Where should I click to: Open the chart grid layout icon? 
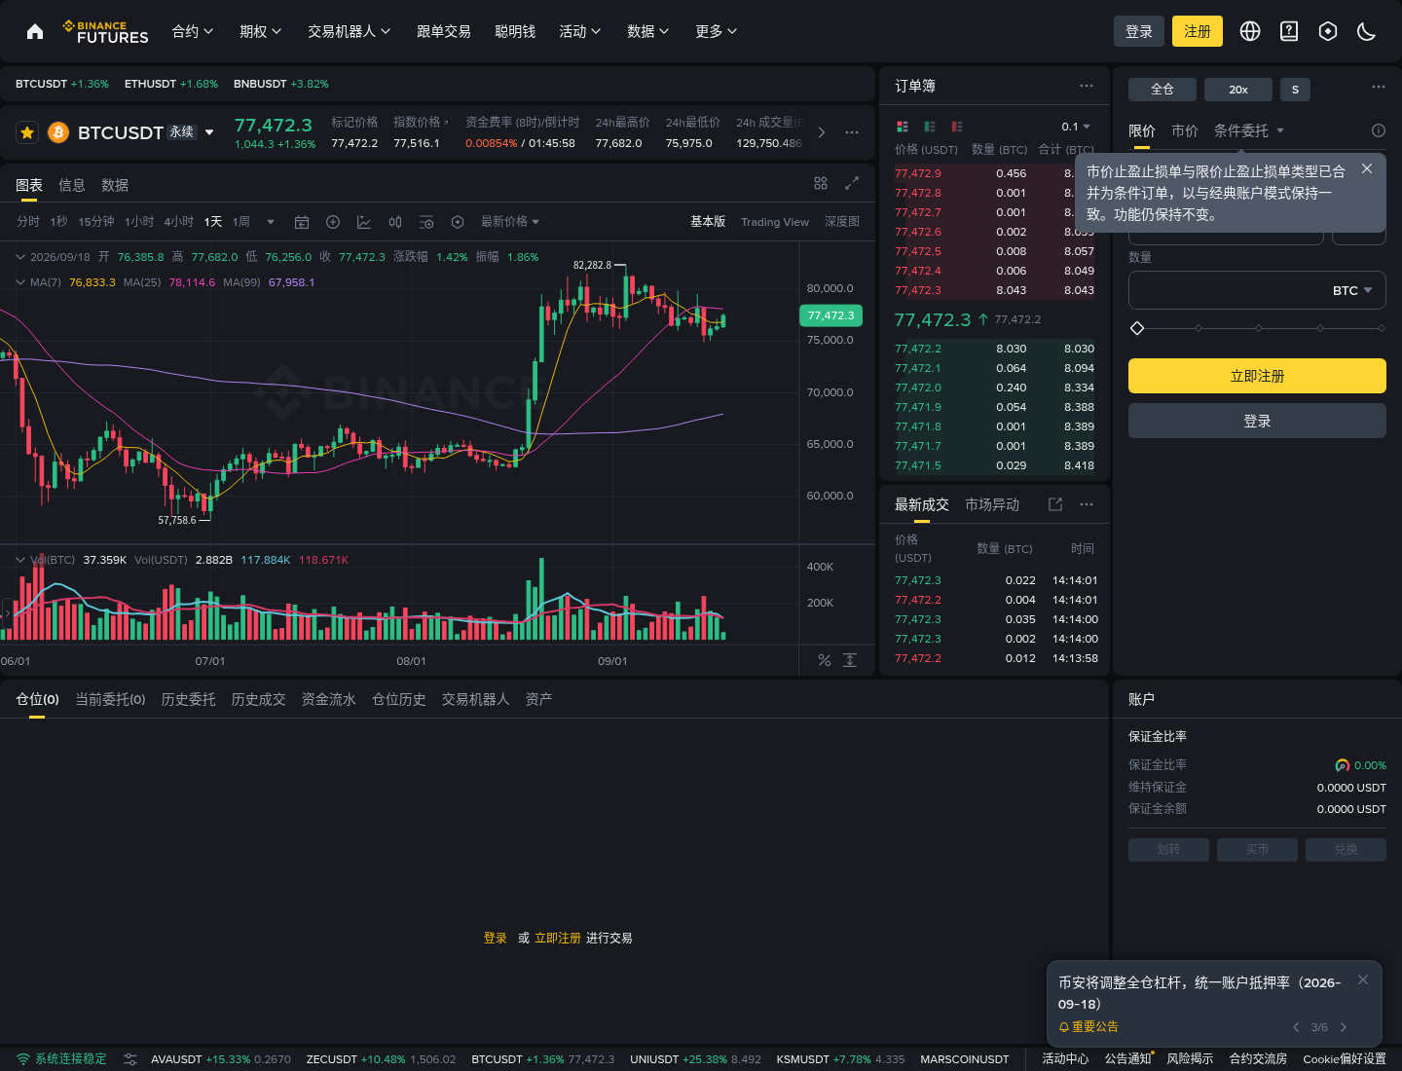(821, 183)
